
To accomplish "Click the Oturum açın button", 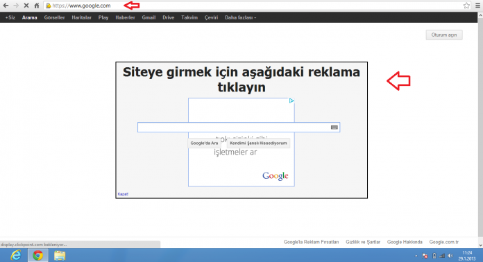I will (444, 35).
